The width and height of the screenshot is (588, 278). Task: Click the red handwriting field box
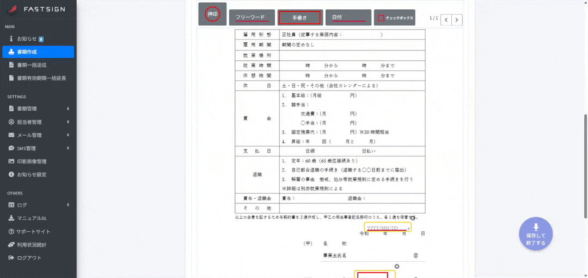372,275
